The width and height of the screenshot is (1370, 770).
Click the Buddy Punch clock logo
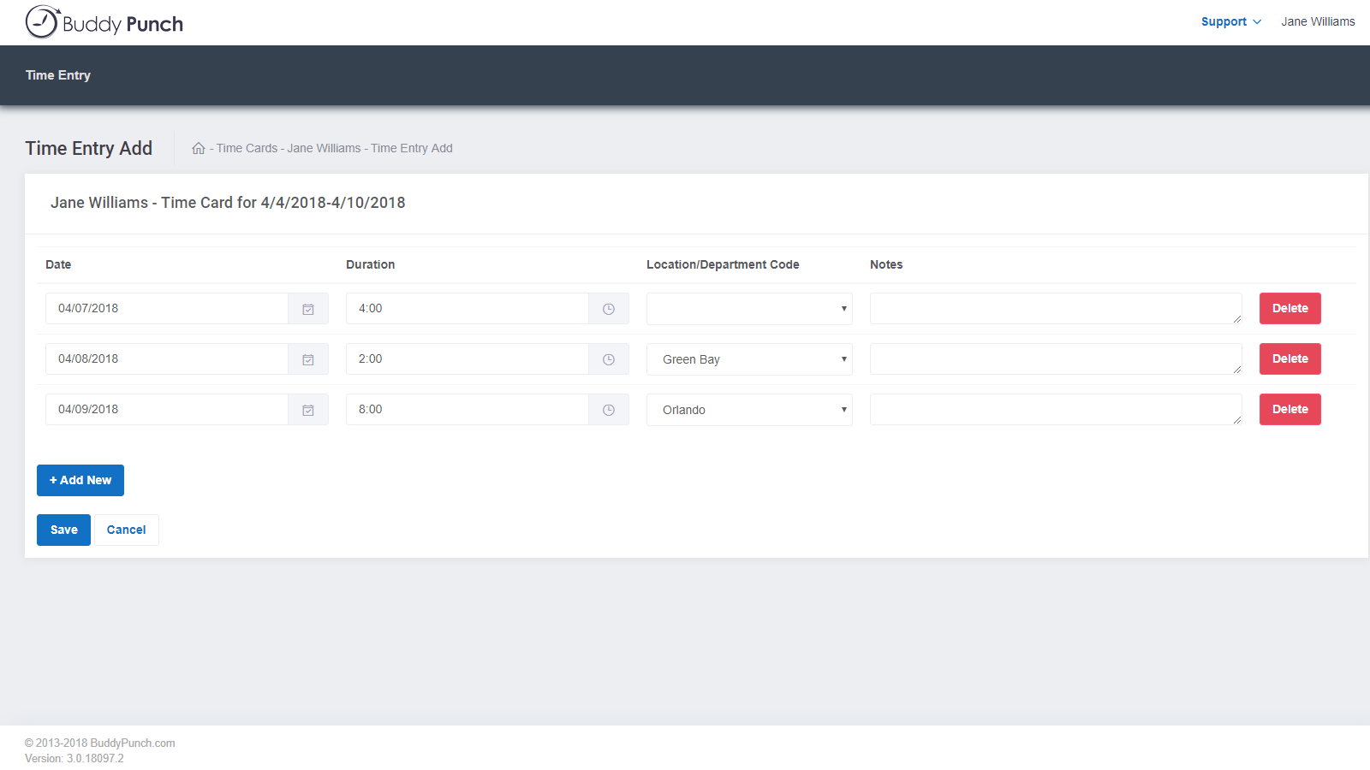pos(104,22)
